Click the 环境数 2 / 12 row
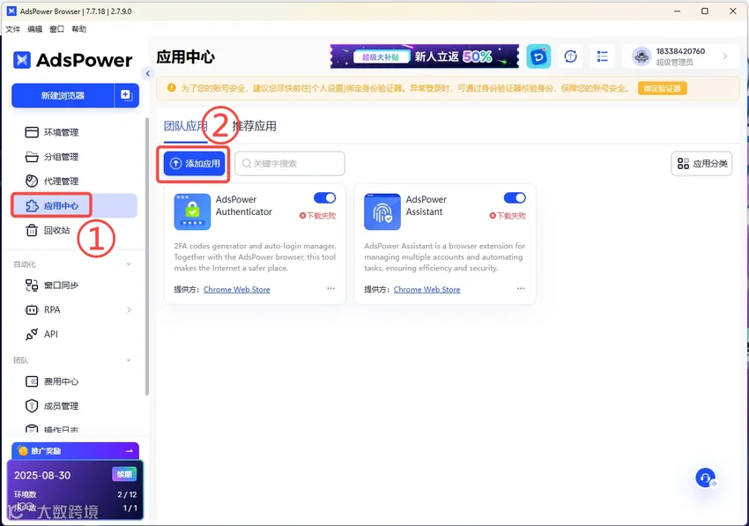The image size is (749, 526). pos(75,494)
